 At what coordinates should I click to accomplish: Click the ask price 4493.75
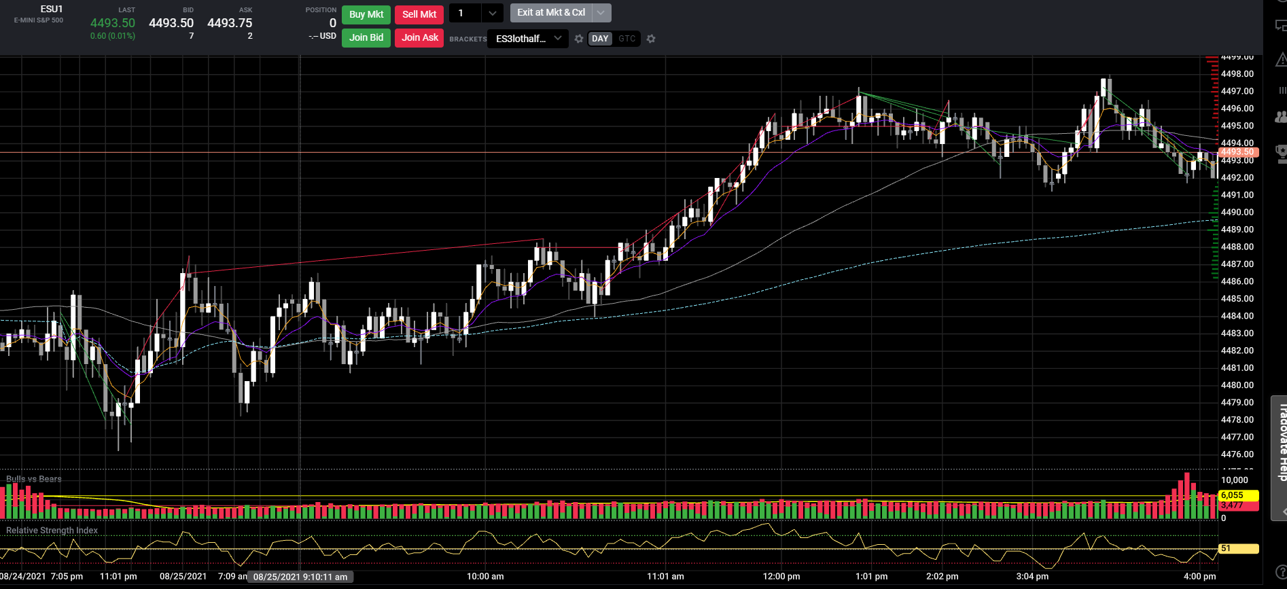point(230,23)
